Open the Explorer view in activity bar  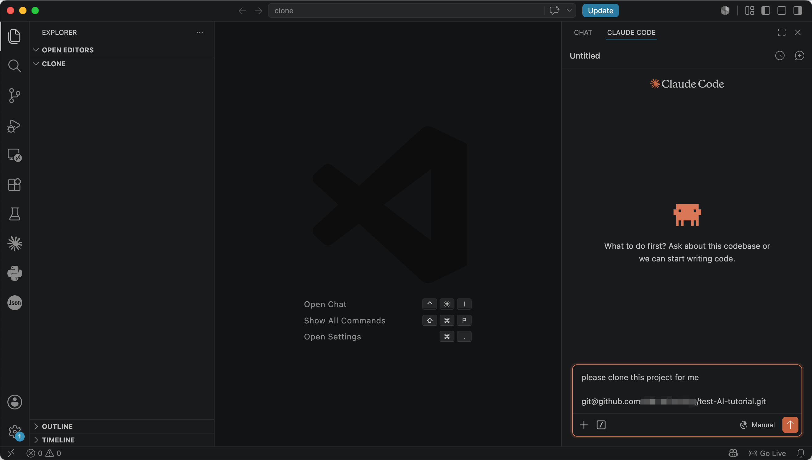click(x=14, y=36)
